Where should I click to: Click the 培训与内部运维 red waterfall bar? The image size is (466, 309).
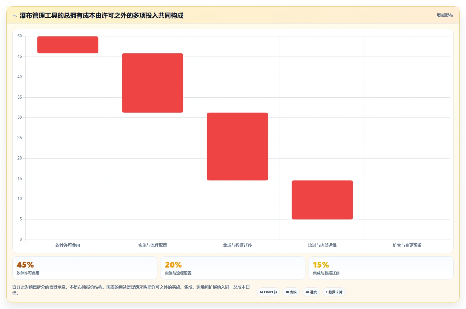322,200
